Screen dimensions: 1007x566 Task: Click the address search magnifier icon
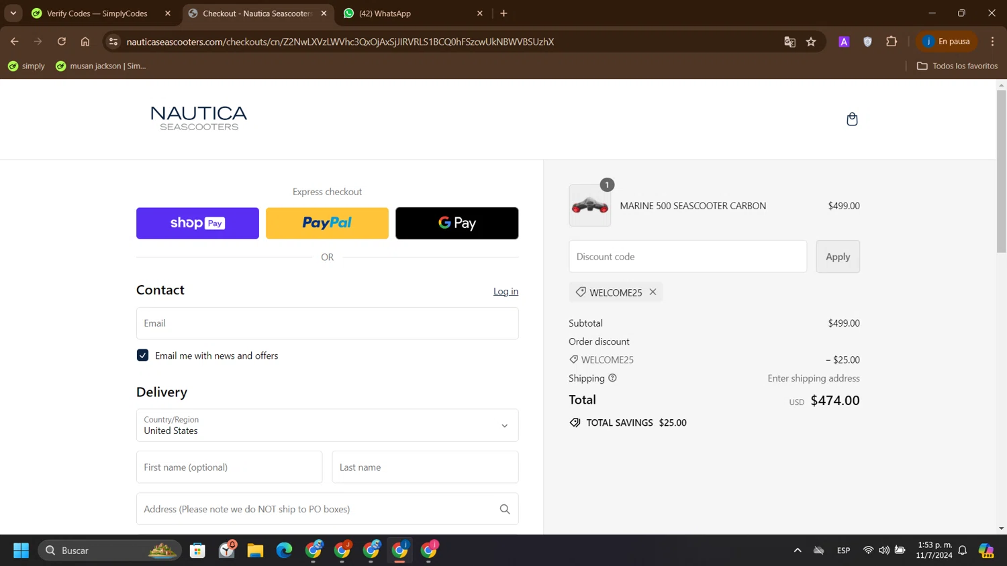pos(505,509)
